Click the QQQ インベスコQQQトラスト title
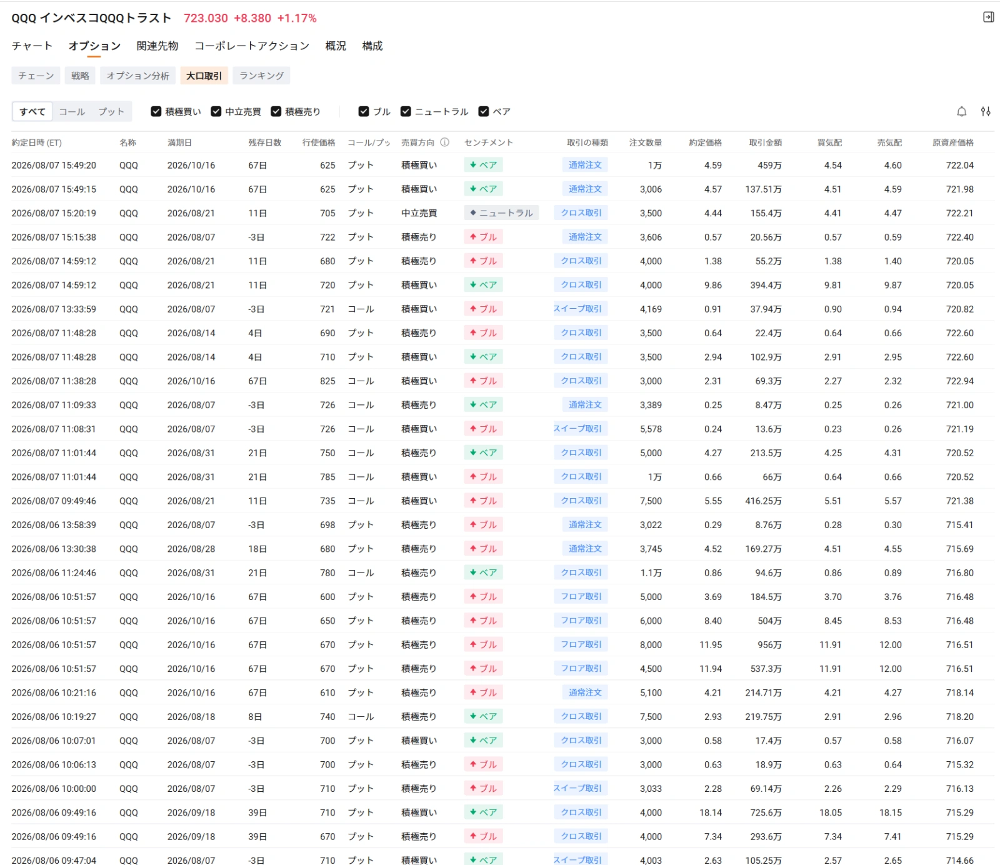 (91, 18)
